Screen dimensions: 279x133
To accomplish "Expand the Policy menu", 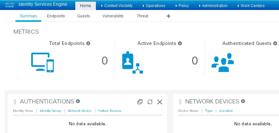I will [182, 6].
